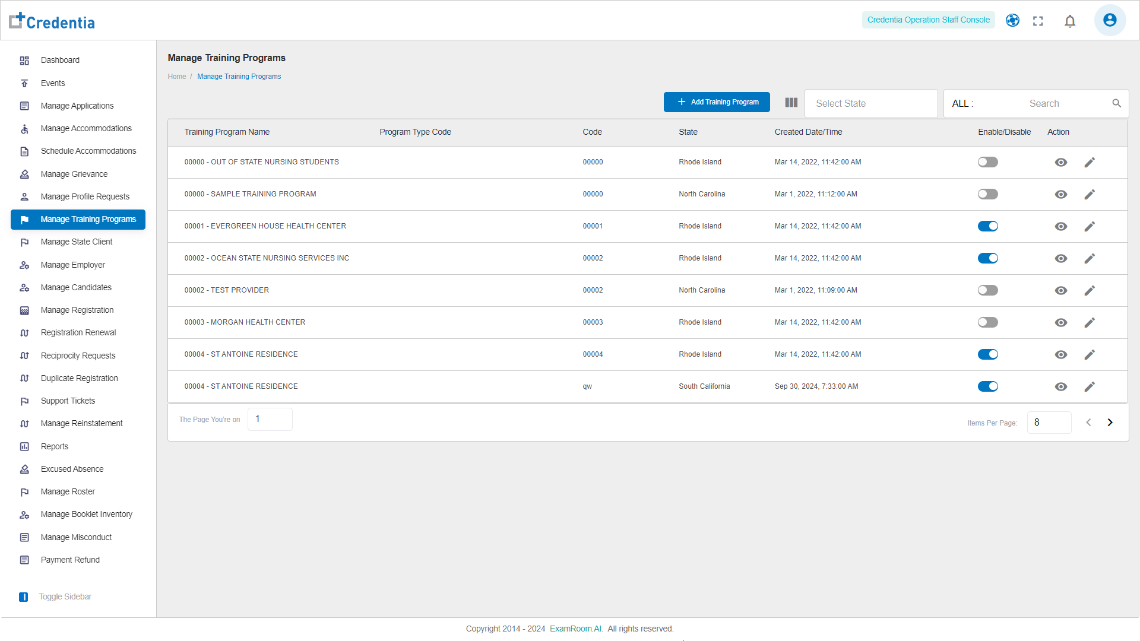
Task: Click the search magnifier icon
Action: click(x=1116, y=103)
